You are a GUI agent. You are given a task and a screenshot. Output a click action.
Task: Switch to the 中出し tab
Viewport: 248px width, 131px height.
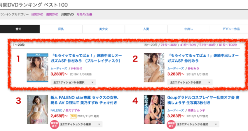tap(188, 29)
